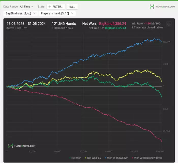Hide the Won at showdown series
Screen dimensions: 178x163
117,158
